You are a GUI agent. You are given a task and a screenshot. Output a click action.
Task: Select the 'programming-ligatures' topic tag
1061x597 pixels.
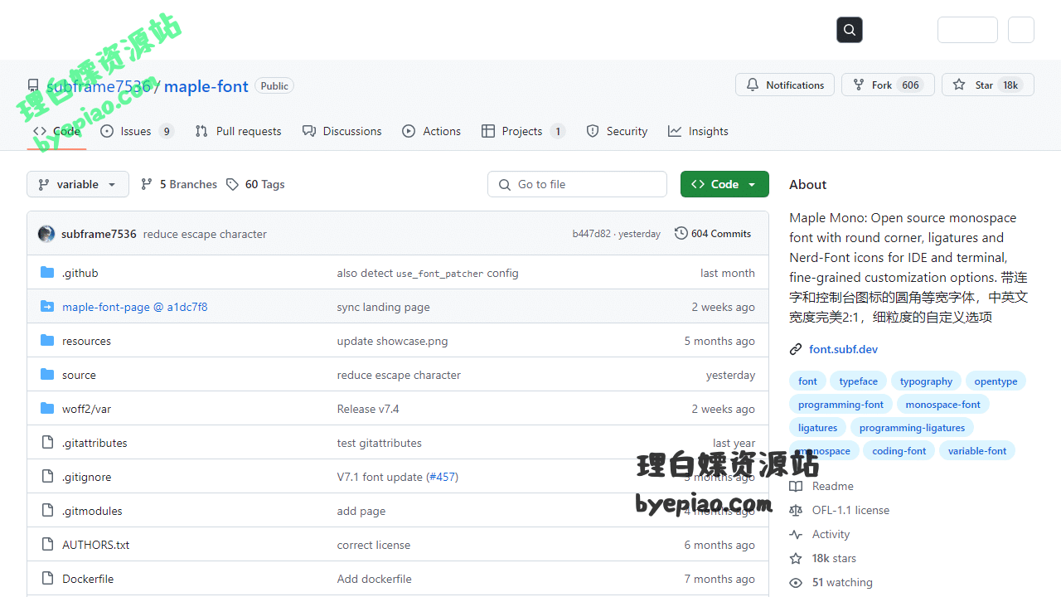tap(912, 428)
